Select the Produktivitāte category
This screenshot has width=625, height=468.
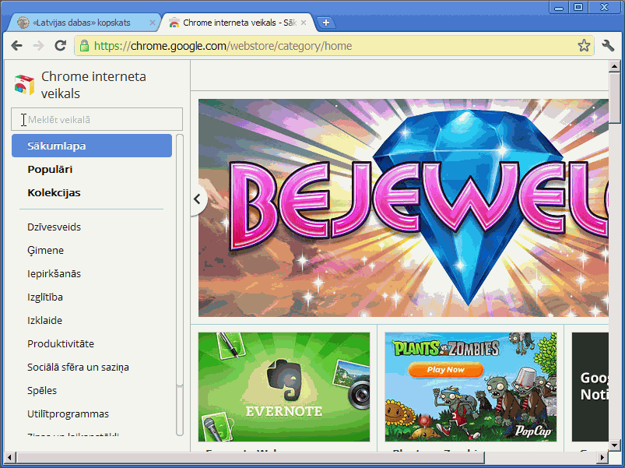pyautogui.click(x=61, y=343)
